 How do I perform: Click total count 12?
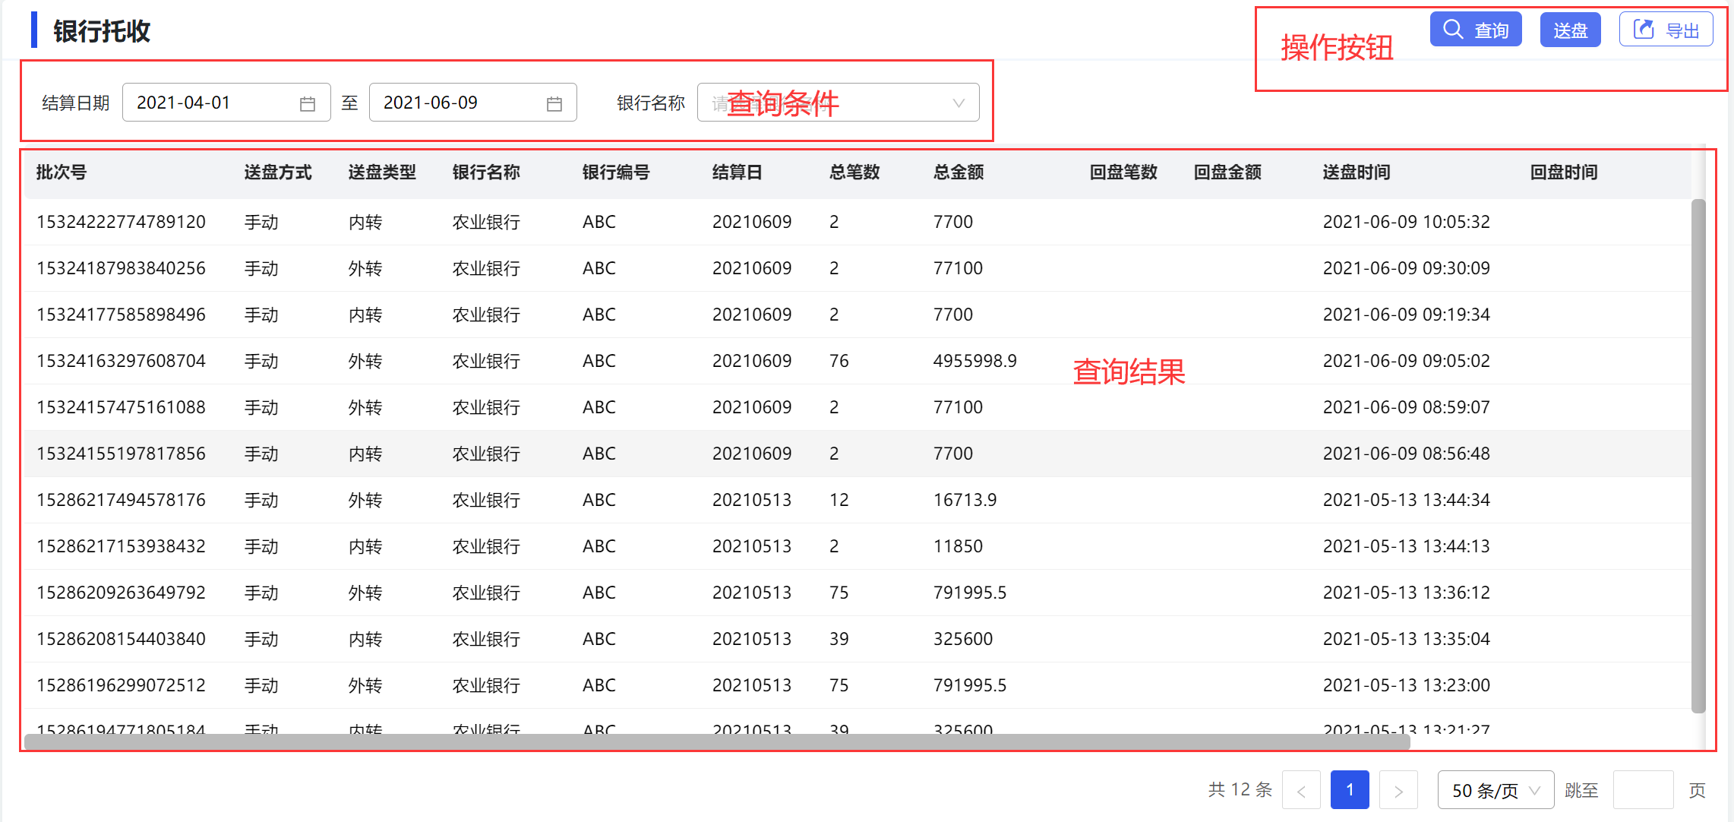coord(839,500)
